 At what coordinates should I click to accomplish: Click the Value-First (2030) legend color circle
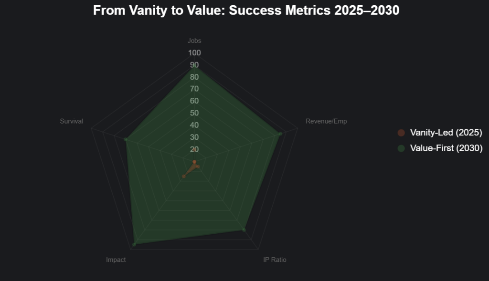[401, 148]
